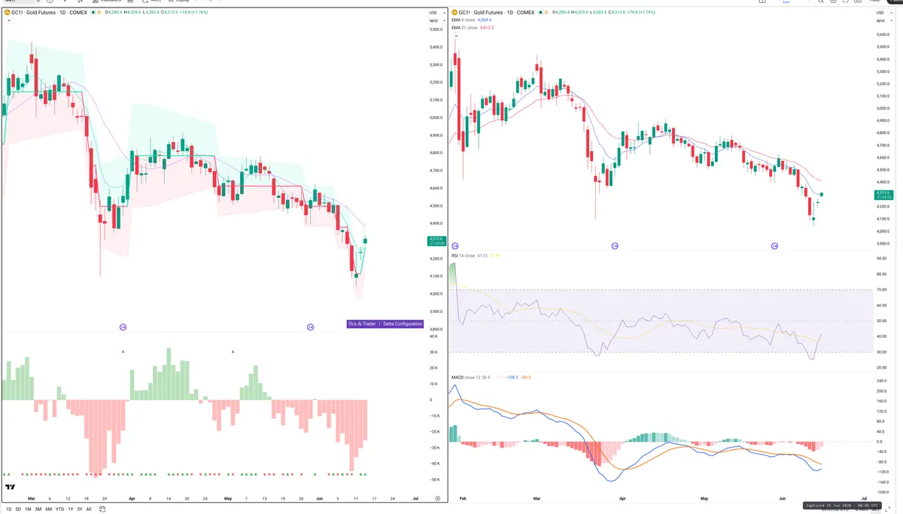The image size is (903, 514).
Task: Click the 5,500.0 level on the left price axis
Action: [x=435, y=29]
